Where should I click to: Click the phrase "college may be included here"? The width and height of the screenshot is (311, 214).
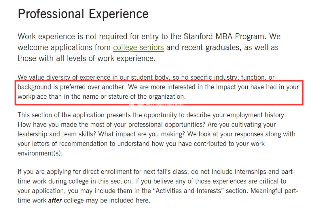[107, 200]
